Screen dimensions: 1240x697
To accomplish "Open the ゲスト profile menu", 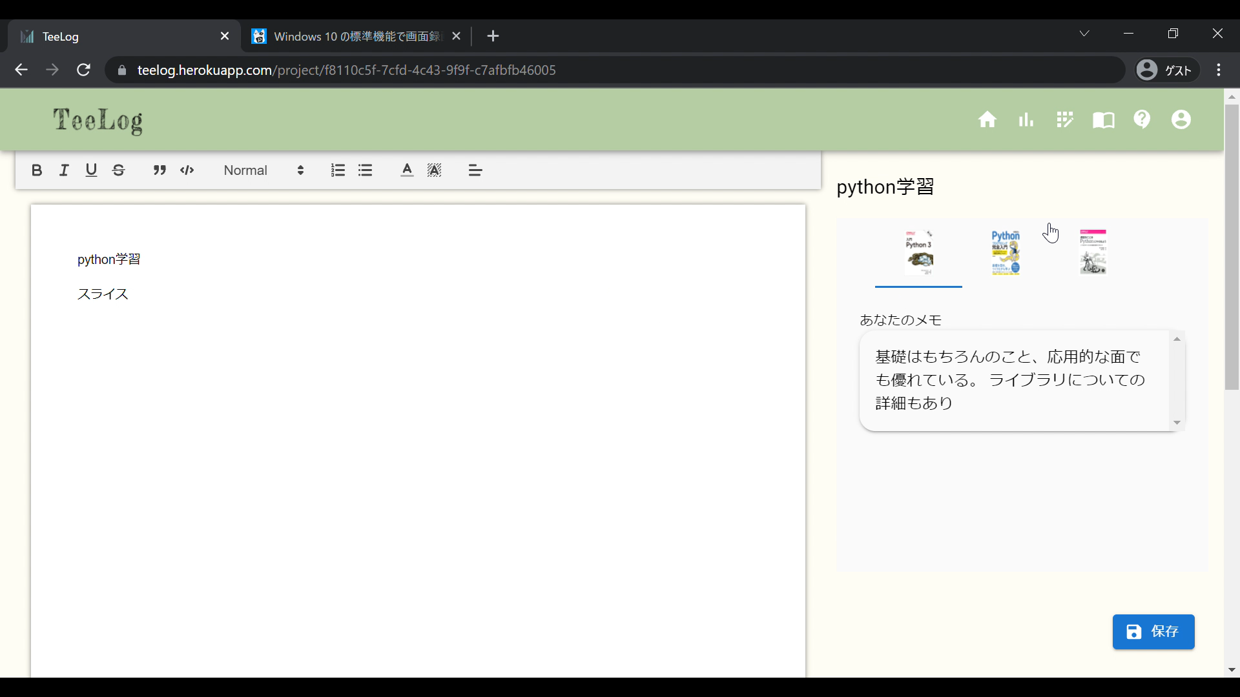I will 1167,70.
